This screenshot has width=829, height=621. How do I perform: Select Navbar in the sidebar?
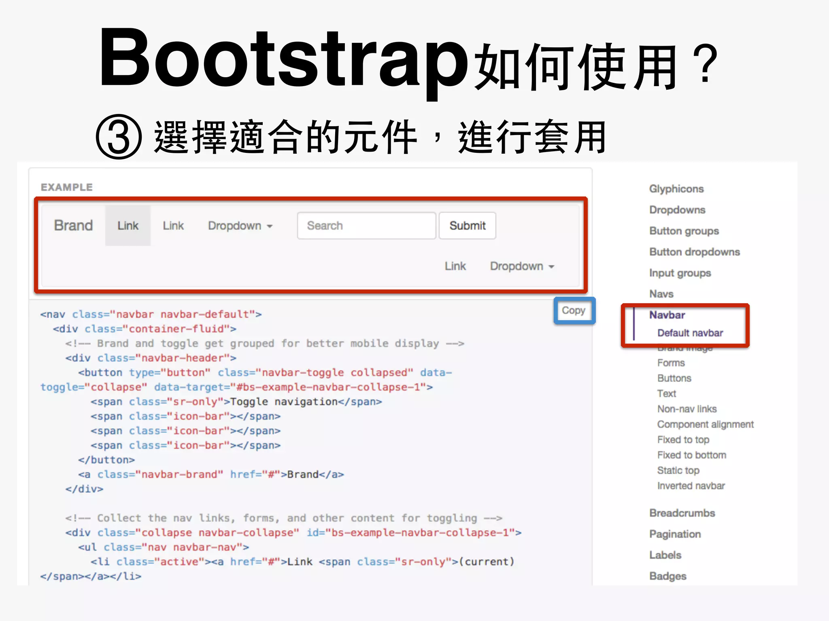coord(667,315)
